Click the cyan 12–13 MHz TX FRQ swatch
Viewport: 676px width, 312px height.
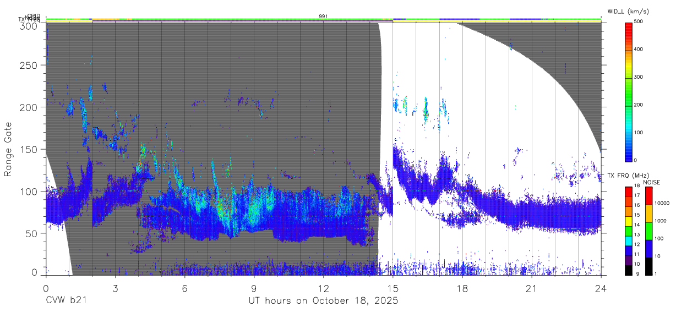pyautogui.click(x=629, y=240)
